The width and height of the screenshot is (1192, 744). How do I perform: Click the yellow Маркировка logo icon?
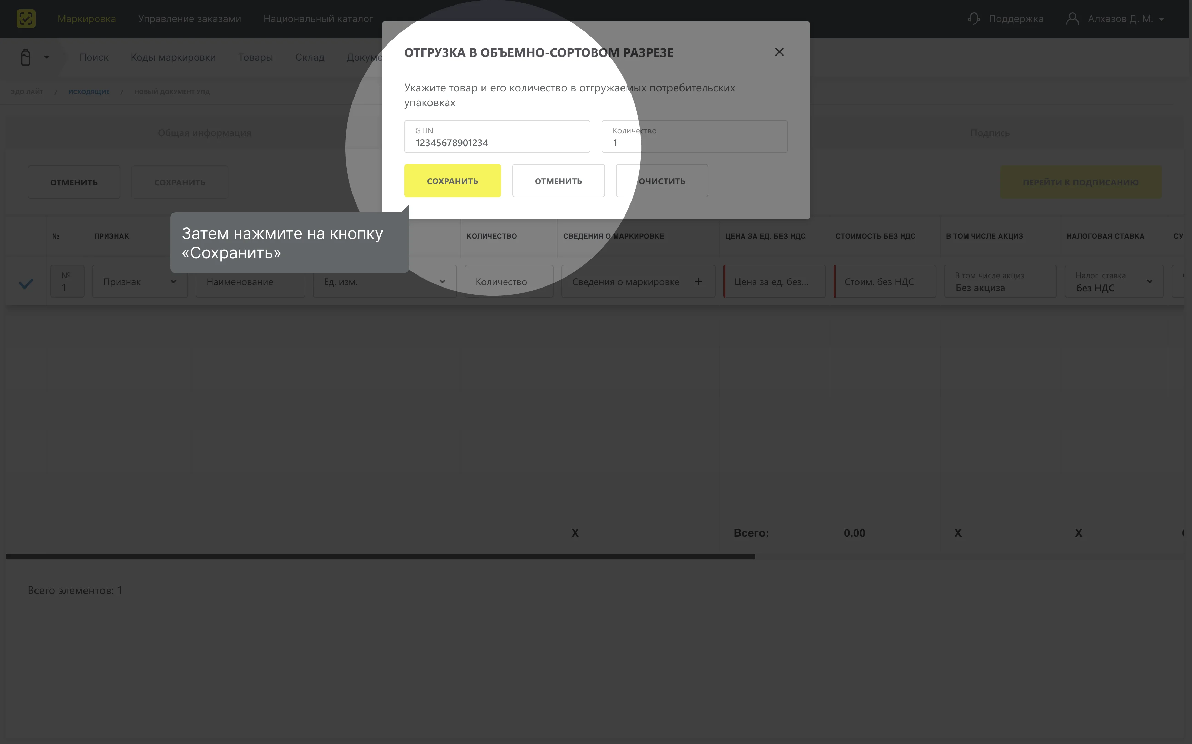(x=26, y=19)
